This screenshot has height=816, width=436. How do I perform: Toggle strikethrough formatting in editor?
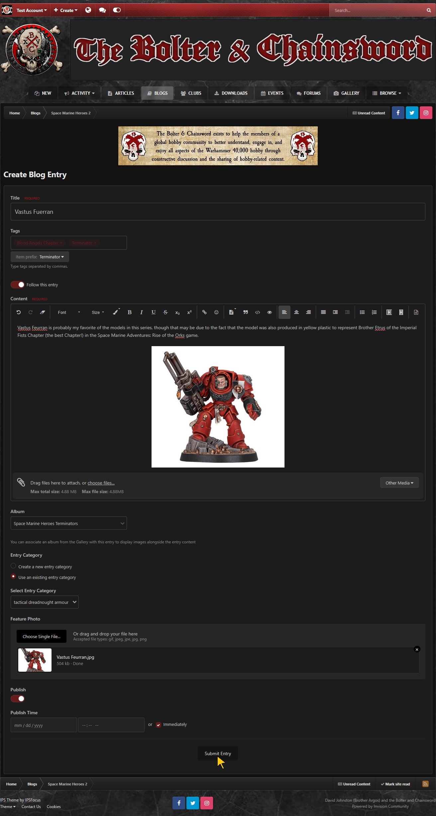(x=165, y=312)
